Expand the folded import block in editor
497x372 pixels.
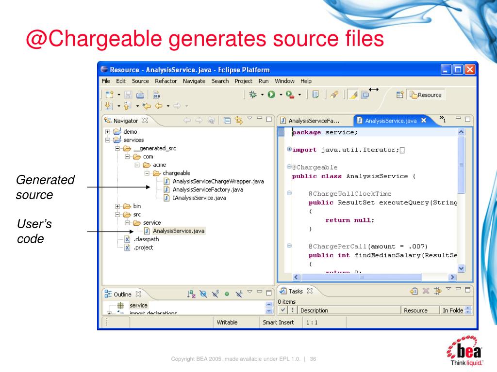(289, 149)
